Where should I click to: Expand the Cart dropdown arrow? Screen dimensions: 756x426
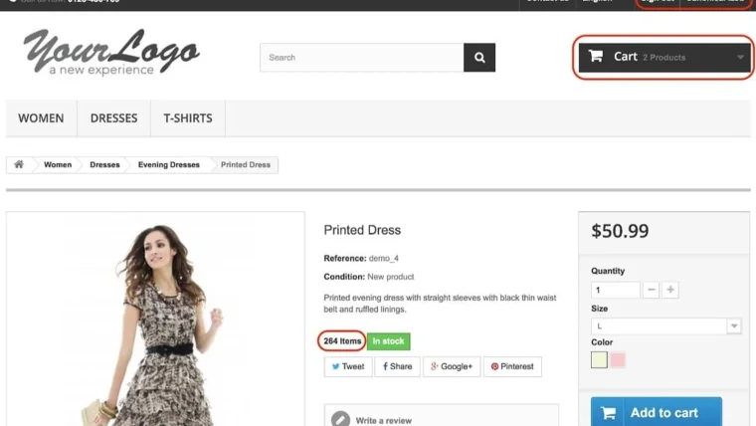[740, 58]
